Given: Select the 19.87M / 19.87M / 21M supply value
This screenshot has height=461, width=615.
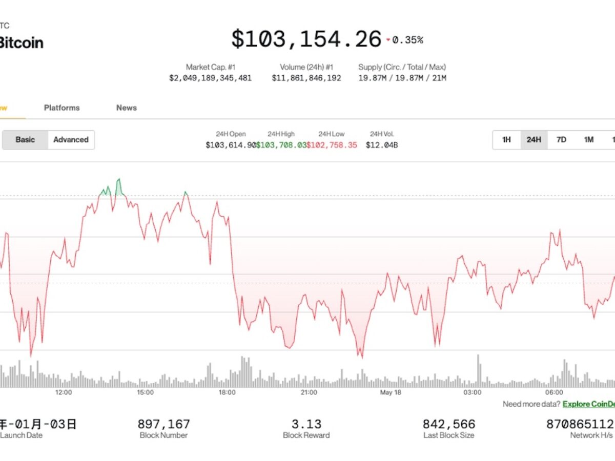Looking at the screenshot, I should click(402, 78).
